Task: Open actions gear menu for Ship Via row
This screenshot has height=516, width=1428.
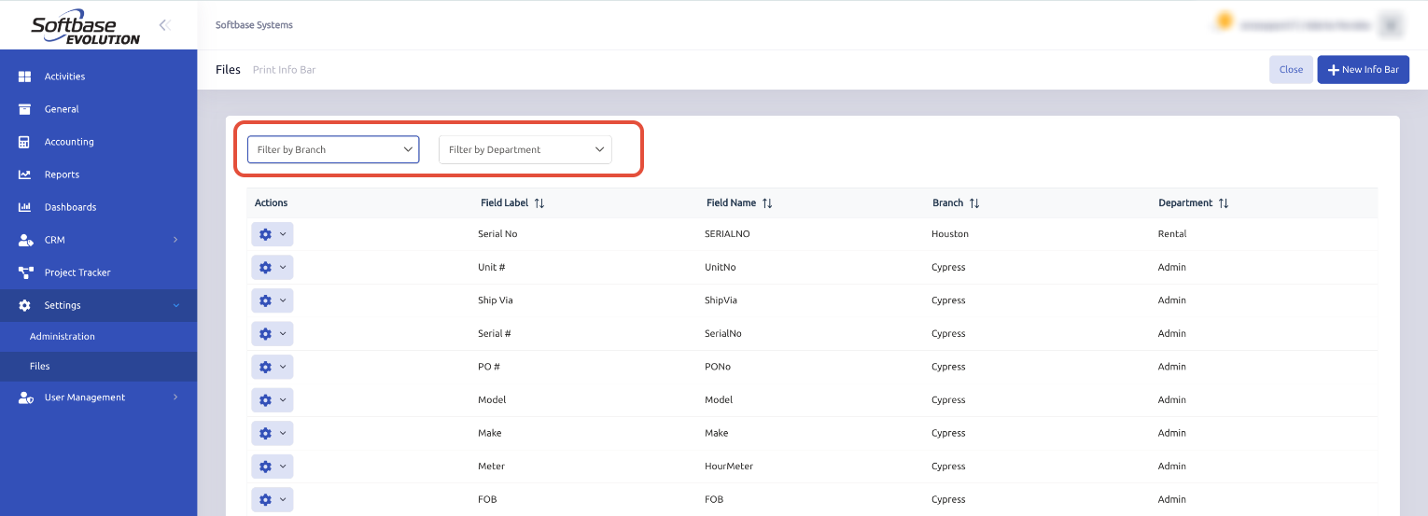Action: click(273, 300)
